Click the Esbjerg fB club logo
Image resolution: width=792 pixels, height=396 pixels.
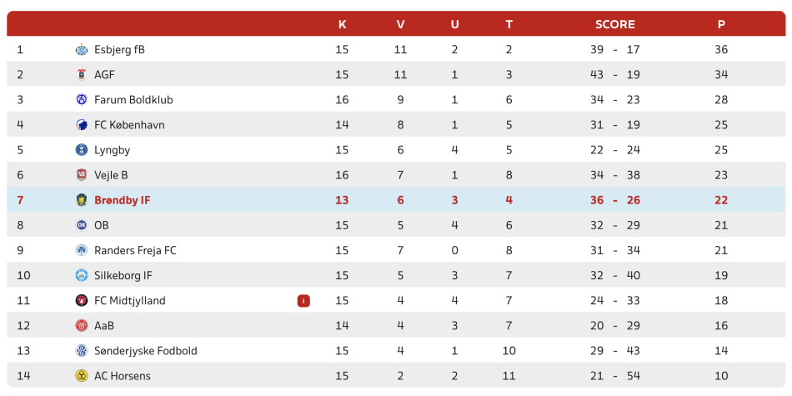pos(82,49)
